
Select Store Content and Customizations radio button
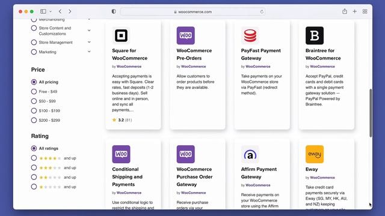pyautogui.click(x=34, y=28)
